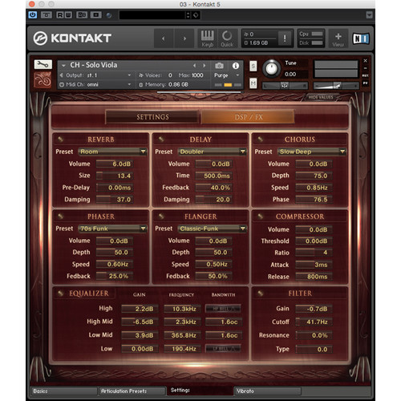Click the Reverb Volume 6.0dB field
The height and width of the screenshot is (401, 401).
(115, 164)
